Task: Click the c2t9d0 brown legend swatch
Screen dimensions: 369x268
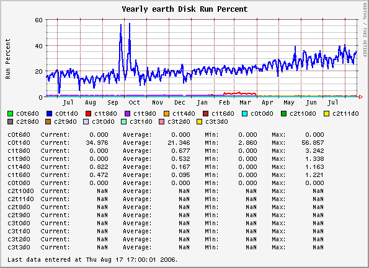Action: [48, 122]
